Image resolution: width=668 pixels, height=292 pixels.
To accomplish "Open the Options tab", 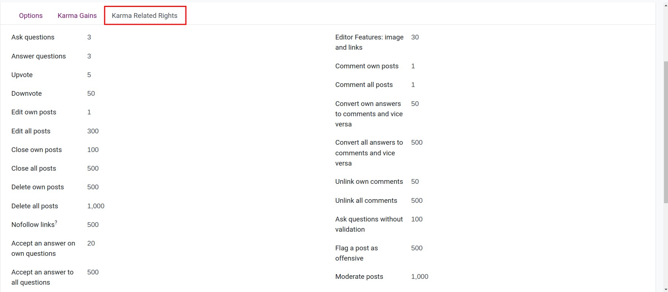I will (31, 16).
